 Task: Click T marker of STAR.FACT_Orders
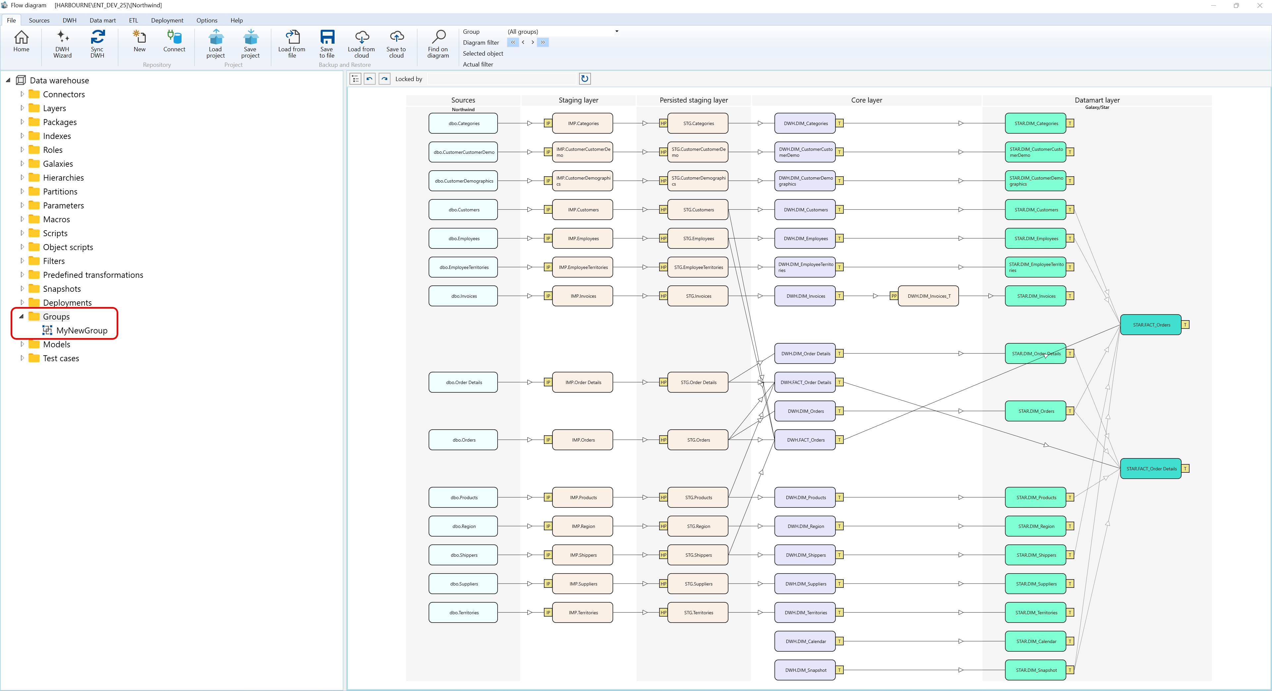point(1185,325)
